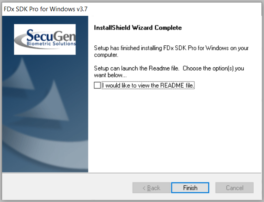Click the 'I would like to view the README file' label
Viewport: 264px width, 202px height.
point(148,85)
